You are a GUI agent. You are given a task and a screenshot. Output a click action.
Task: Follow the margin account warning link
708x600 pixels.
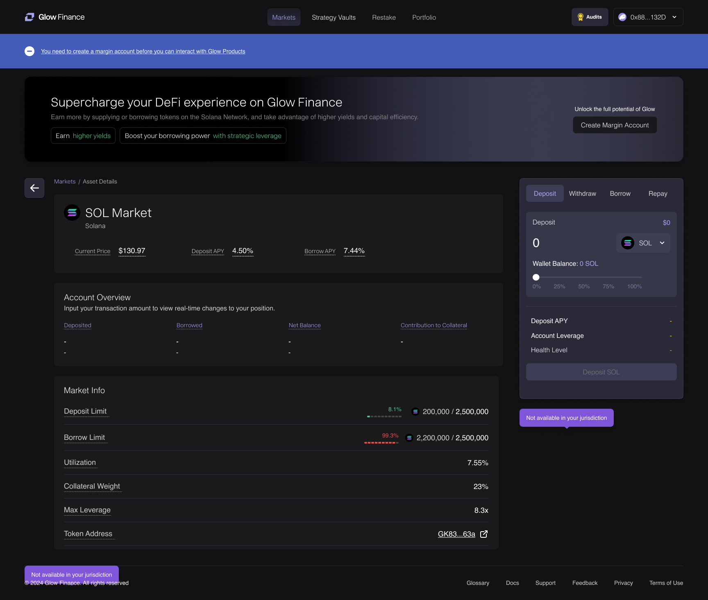[143, 51]
